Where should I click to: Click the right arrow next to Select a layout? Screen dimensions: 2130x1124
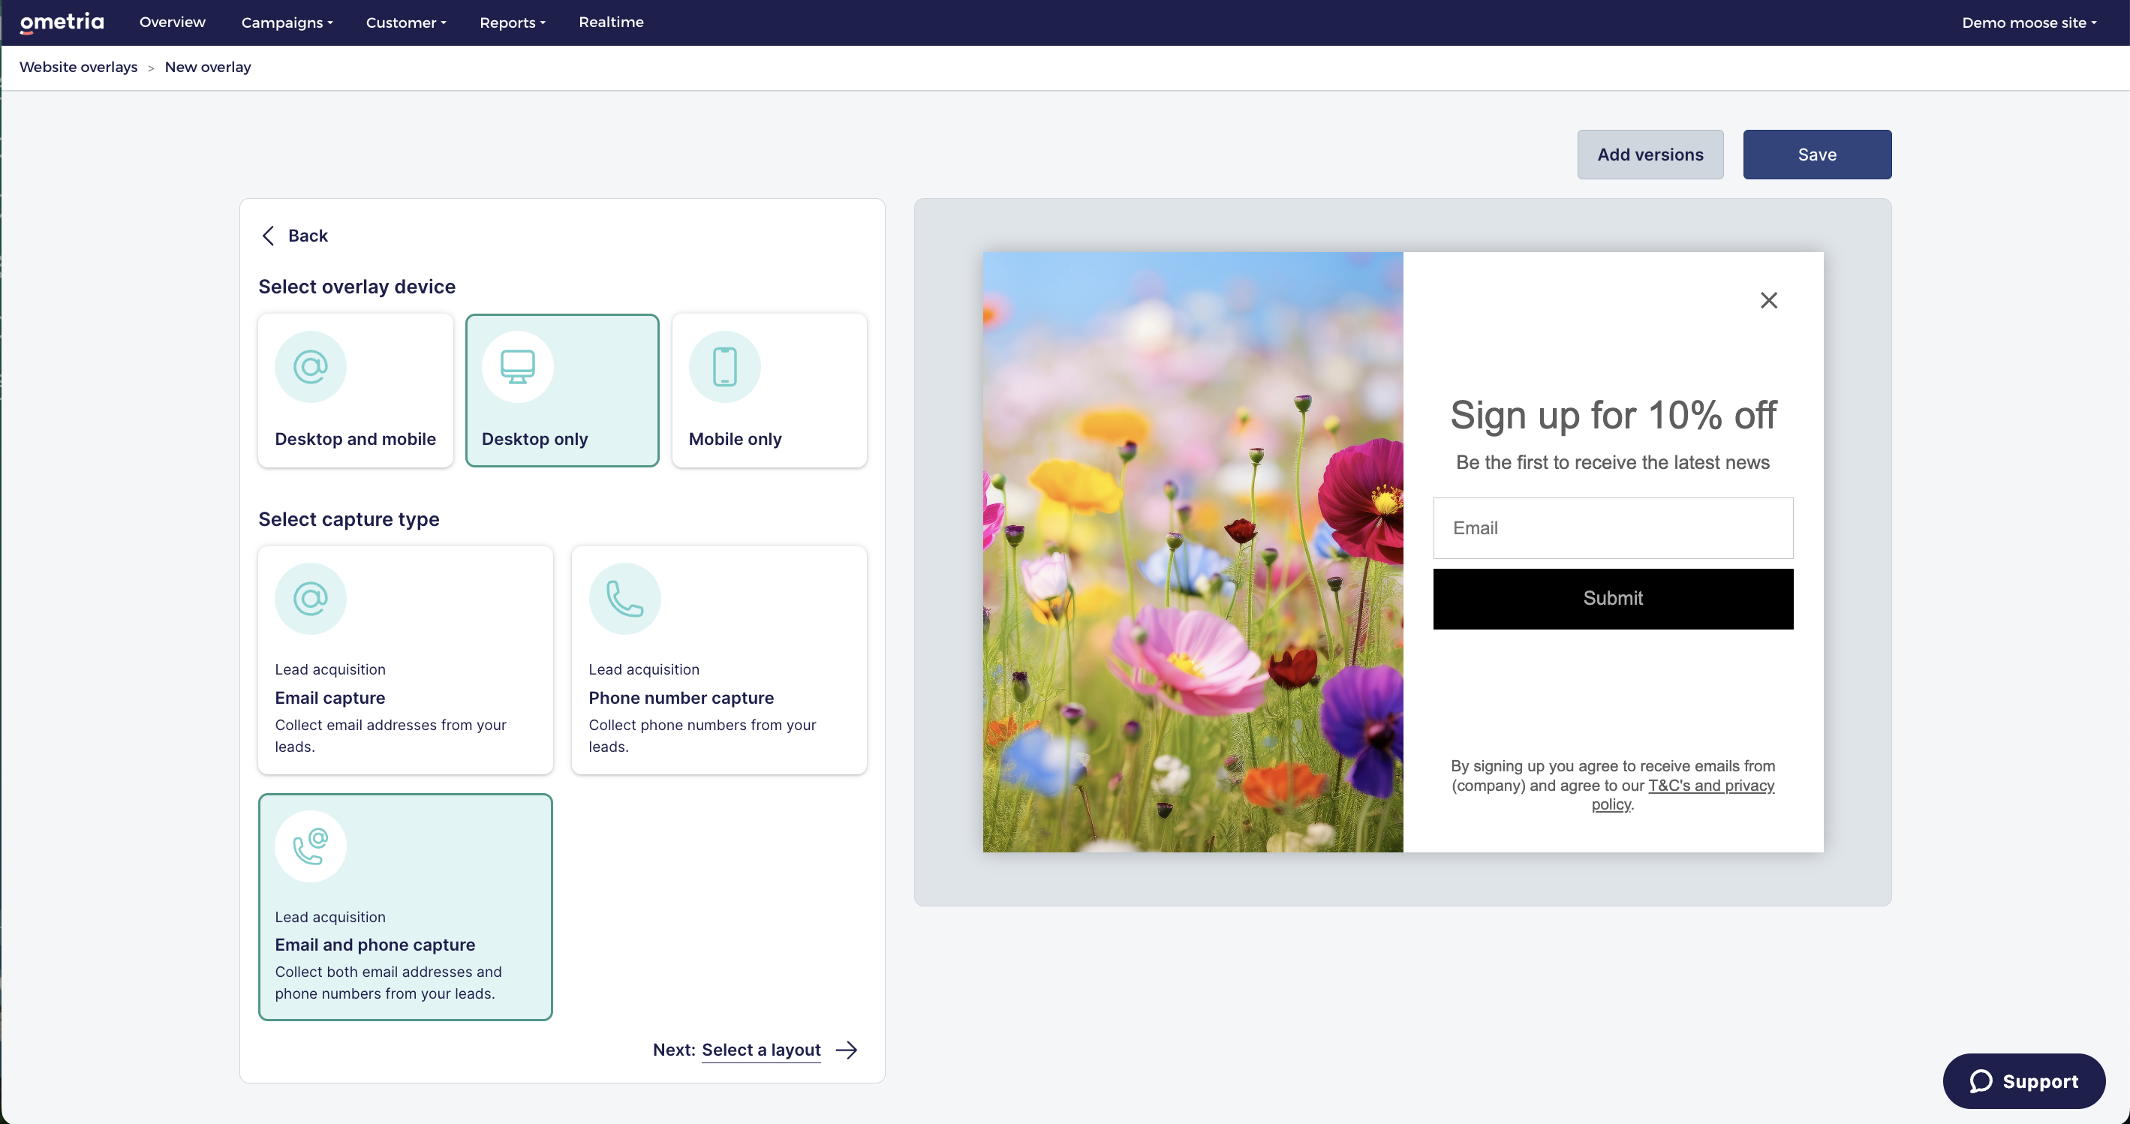(x=847, y=1050)
